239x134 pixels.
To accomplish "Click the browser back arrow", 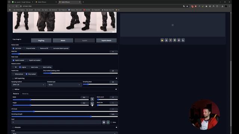I will coord(9,6).
